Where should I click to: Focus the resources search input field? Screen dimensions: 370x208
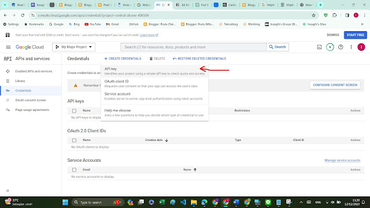click(194, 47)
